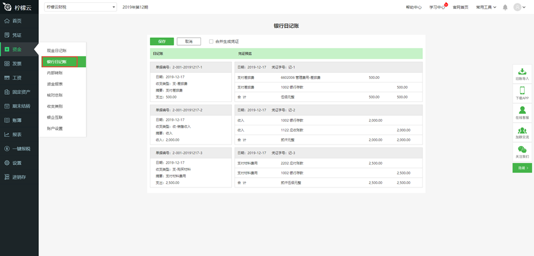Click the 凭证预览 column header
534x256 pixels.
click(245, 54)
